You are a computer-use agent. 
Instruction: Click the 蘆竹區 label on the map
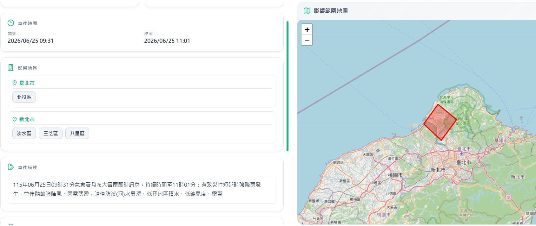(393, 158)
